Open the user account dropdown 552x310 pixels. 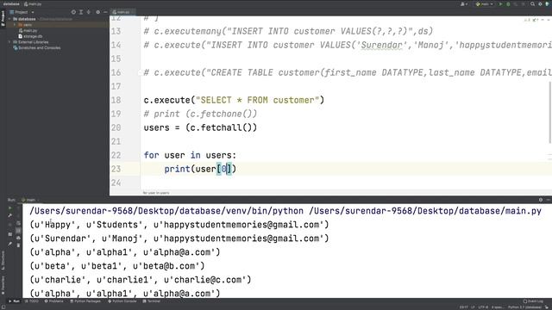coord(464,3)
